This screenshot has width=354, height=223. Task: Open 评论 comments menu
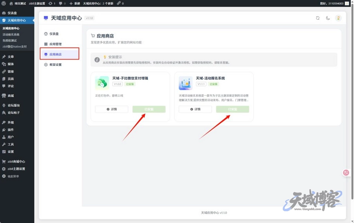click(17, 86)
